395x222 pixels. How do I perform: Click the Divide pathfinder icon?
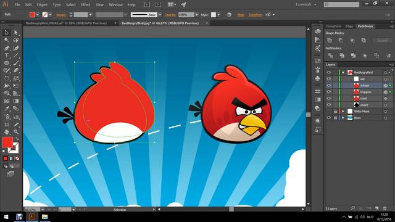331,55
